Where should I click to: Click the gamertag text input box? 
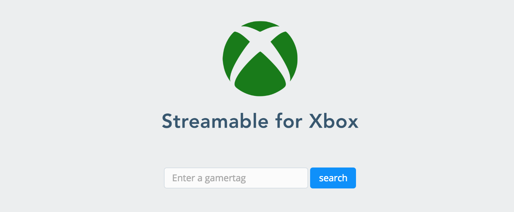(x=236, y=178)
